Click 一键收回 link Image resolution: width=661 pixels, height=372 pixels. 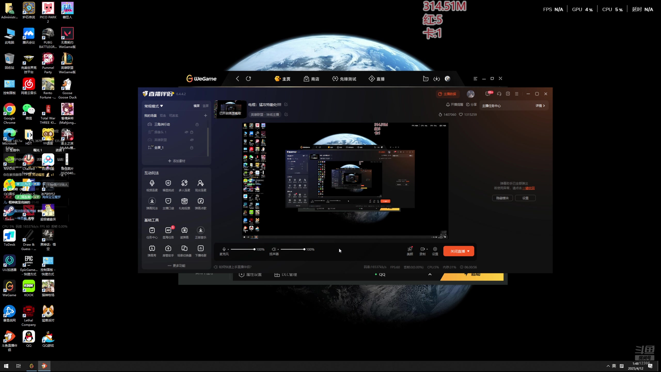click(x=528, y=188)
